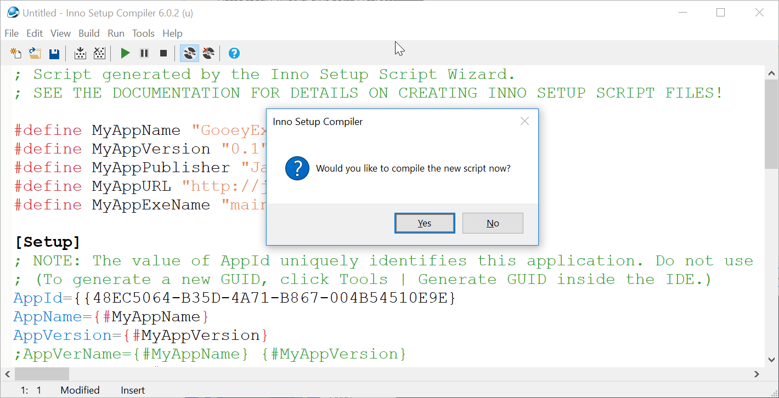Close the Inno Setup Compiler dialog
The height and width of the screenshot is (398, 779).
coord(524,122)
